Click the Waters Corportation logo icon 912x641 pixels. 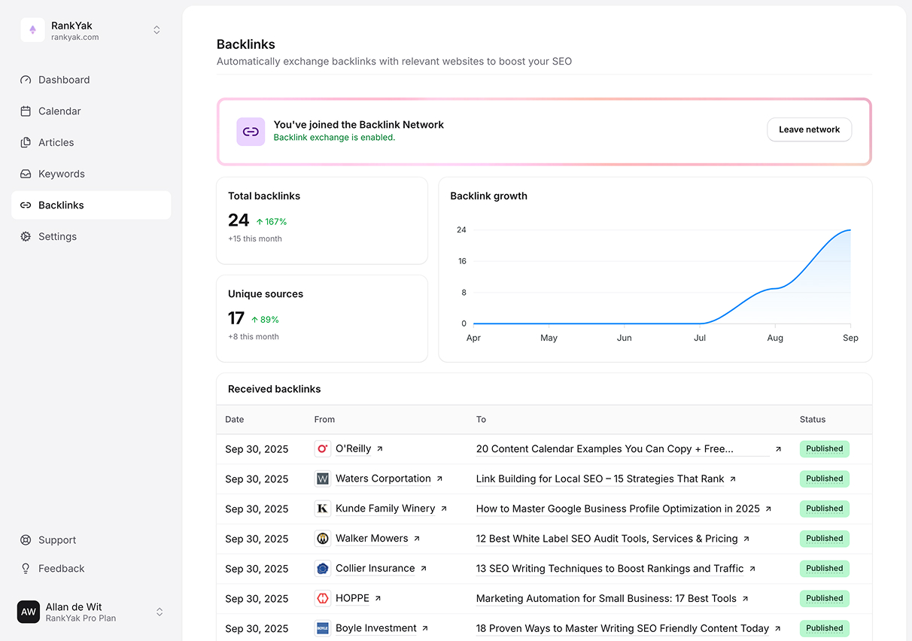click(x=322, y=478)
